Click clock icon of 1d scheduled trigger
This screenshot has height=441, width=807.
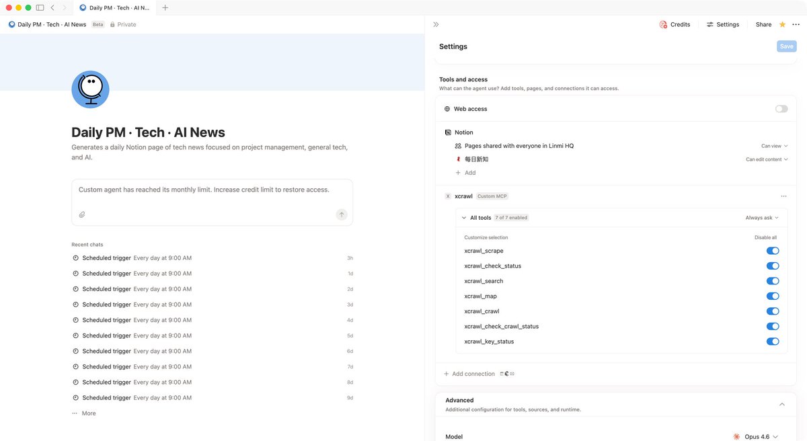pyautogui.click(x=76, y=274)
